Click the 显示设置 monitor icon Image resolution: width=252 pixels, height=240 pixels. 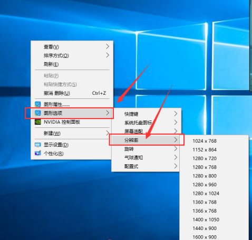(37, 145)
